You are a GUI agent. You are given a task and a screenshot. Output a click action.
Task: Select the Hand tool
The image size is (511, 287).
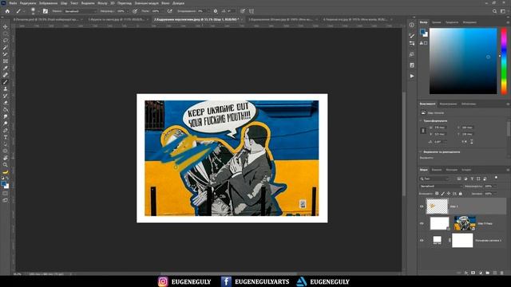pos(6,158)
